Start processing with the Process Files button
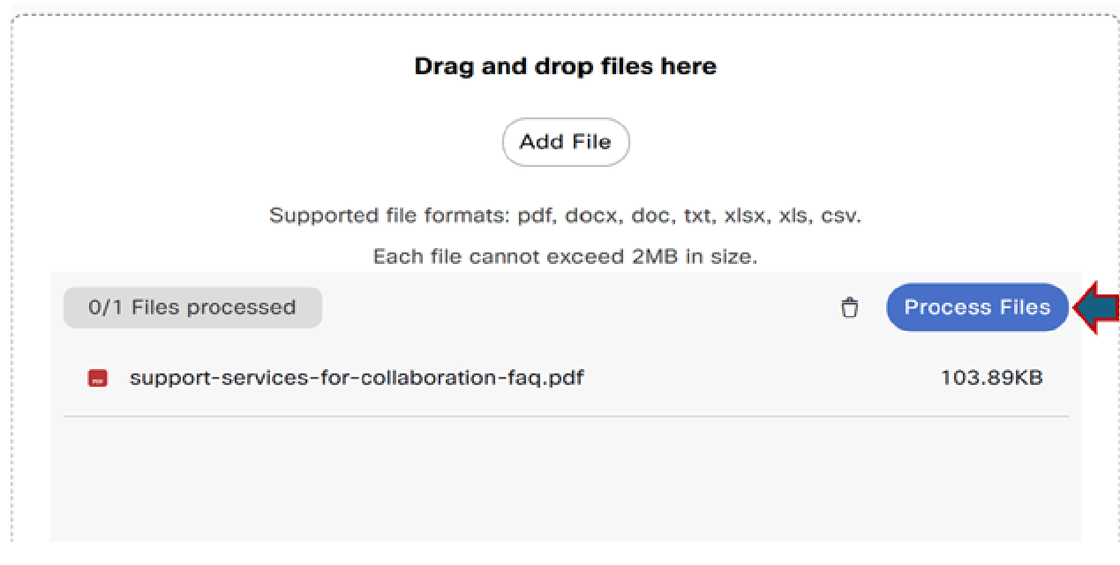The height and width of the screenshot is (565, 1120). 977,307
